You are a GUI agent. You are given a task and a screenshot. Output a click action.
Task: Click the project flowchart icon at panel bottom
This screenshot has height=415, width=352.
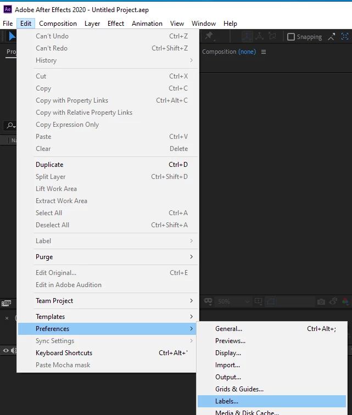click(7, 303)
